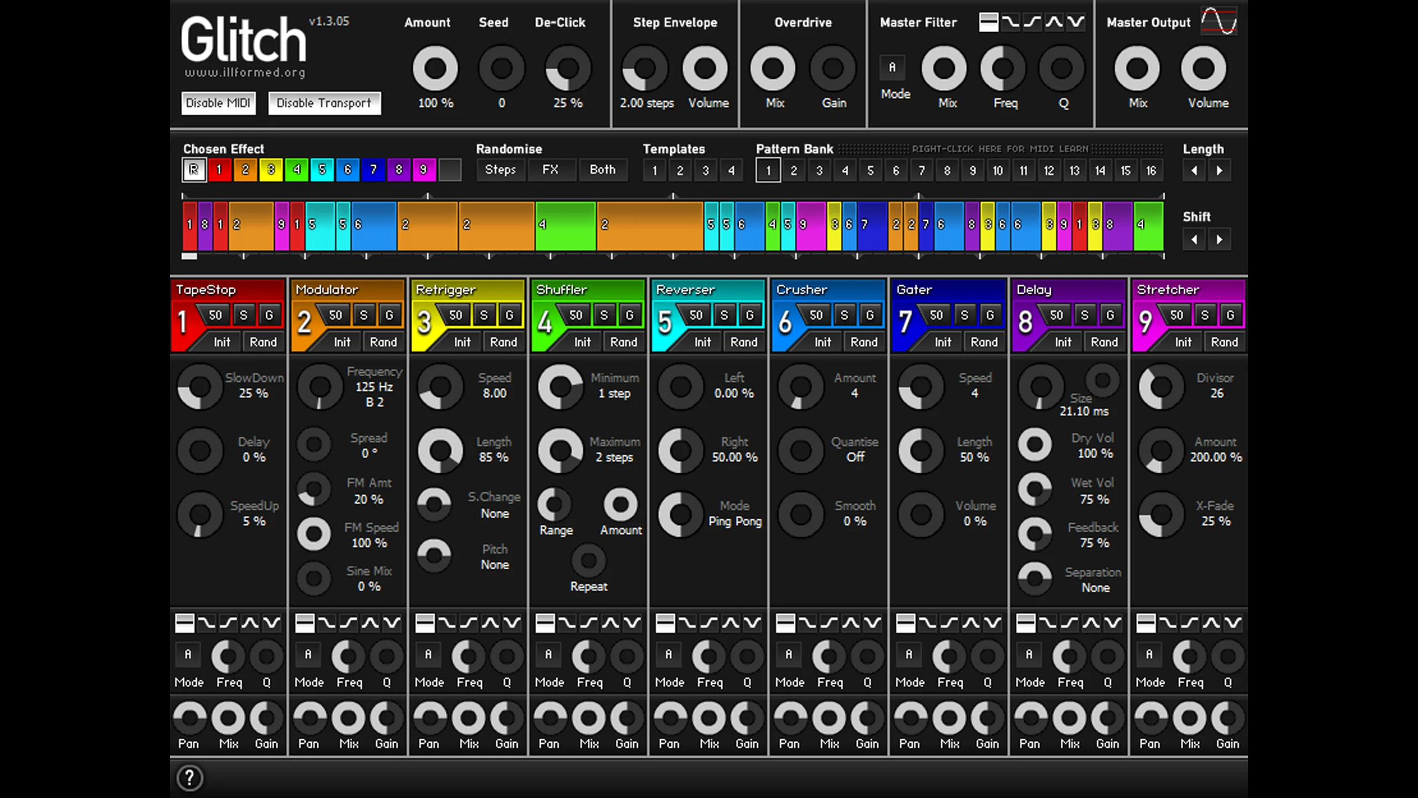1418x798 pixels.
Task: Click the global Amount knob
Action: (x=435, y=68)
